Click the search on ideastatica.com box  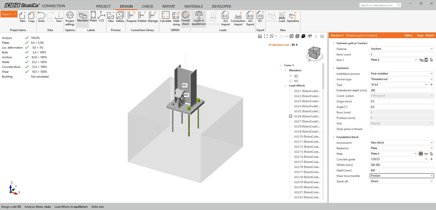380,5
